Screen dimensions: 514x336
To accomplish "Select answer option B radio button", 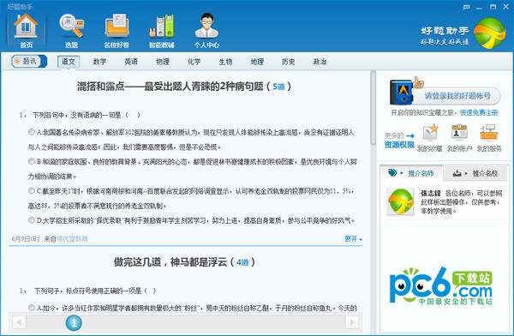I will click(x=32, y=161).
